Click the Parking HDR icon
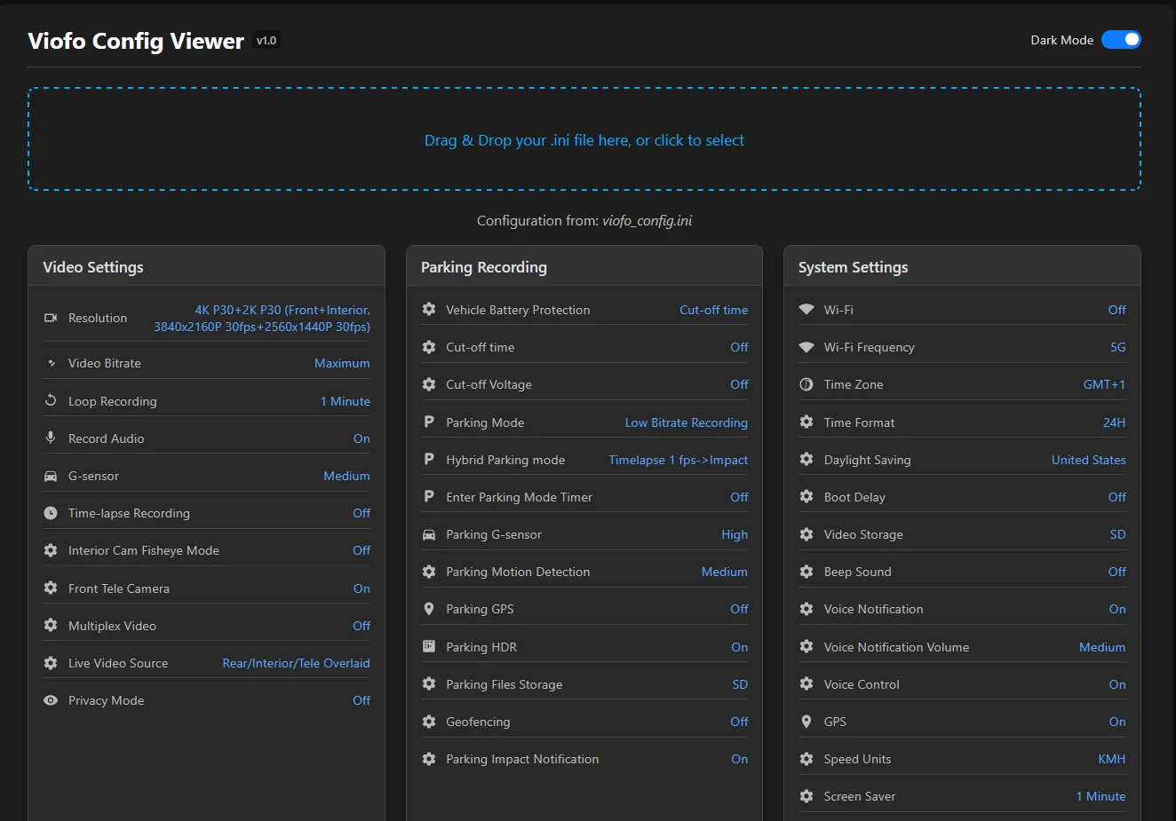The width and height of the screenshot is (1176, 821). [429, 646]
